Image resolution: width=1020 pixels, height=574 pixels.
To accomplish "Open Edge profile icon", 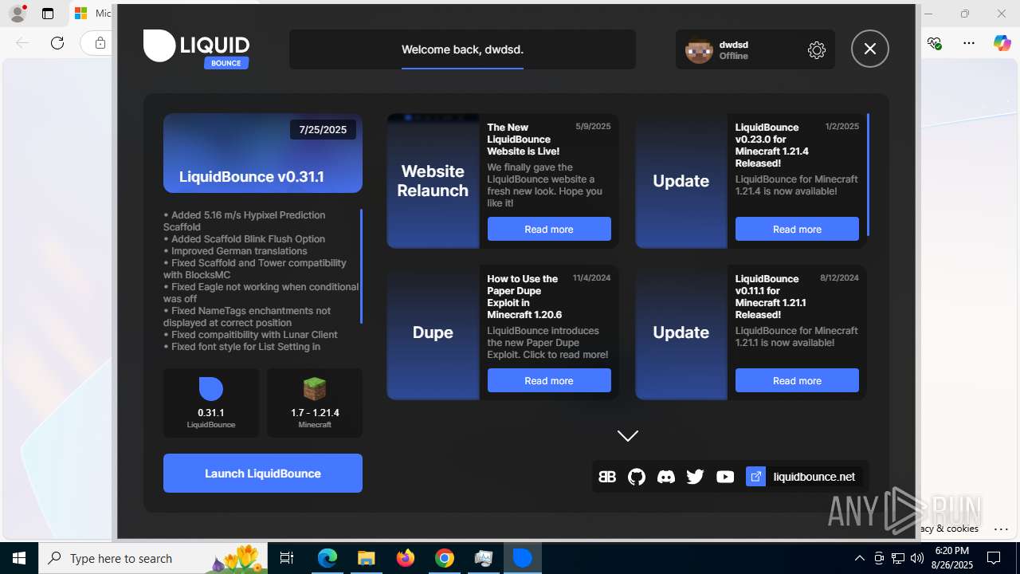I will pyautogui.click(x=17, y=14).
